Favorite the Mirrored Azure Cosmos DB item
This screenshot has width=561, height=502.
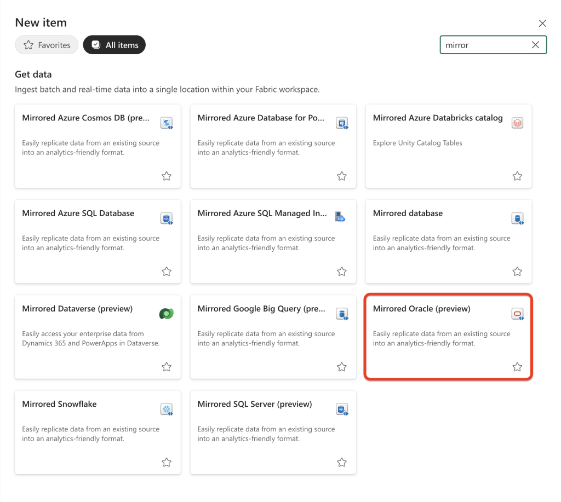(x=167, y=176)
